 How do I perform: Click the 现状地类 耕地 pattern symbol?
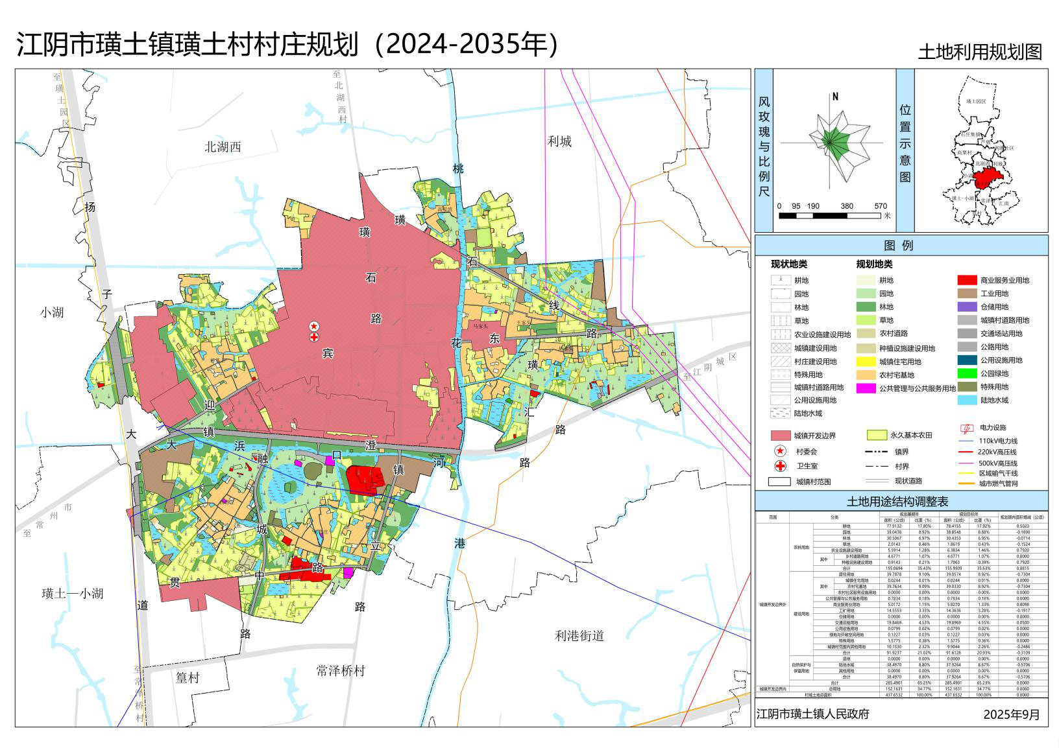pos(780,280)
